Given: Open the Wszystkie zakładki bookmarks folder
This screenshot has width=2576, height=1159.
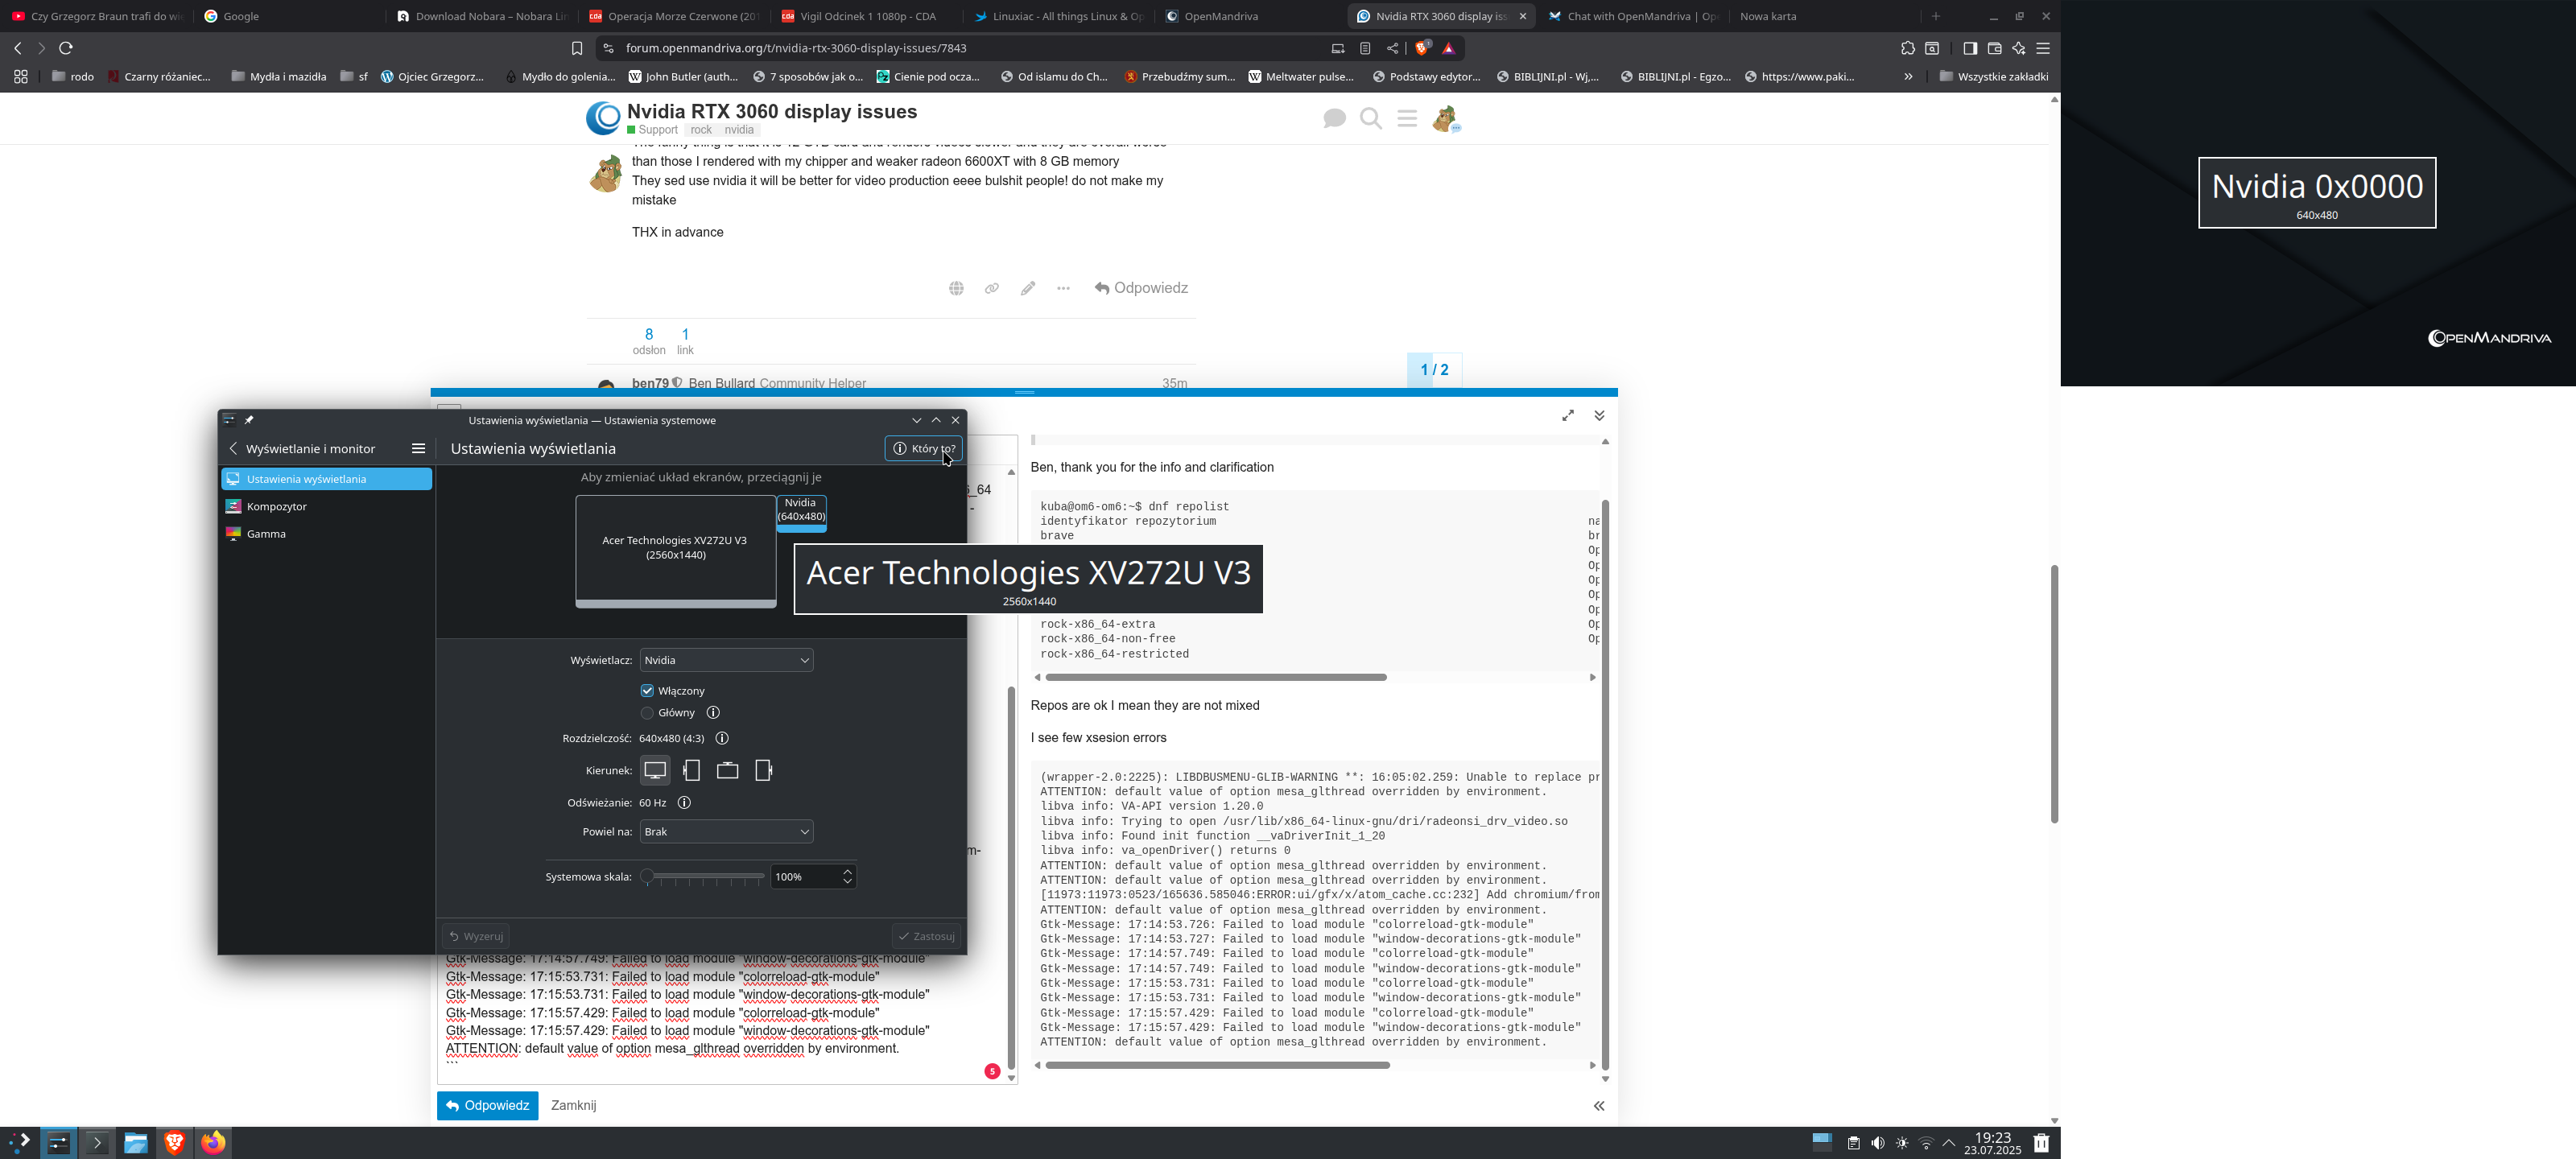Looking at the screenshot, I should click(1993, 76).
